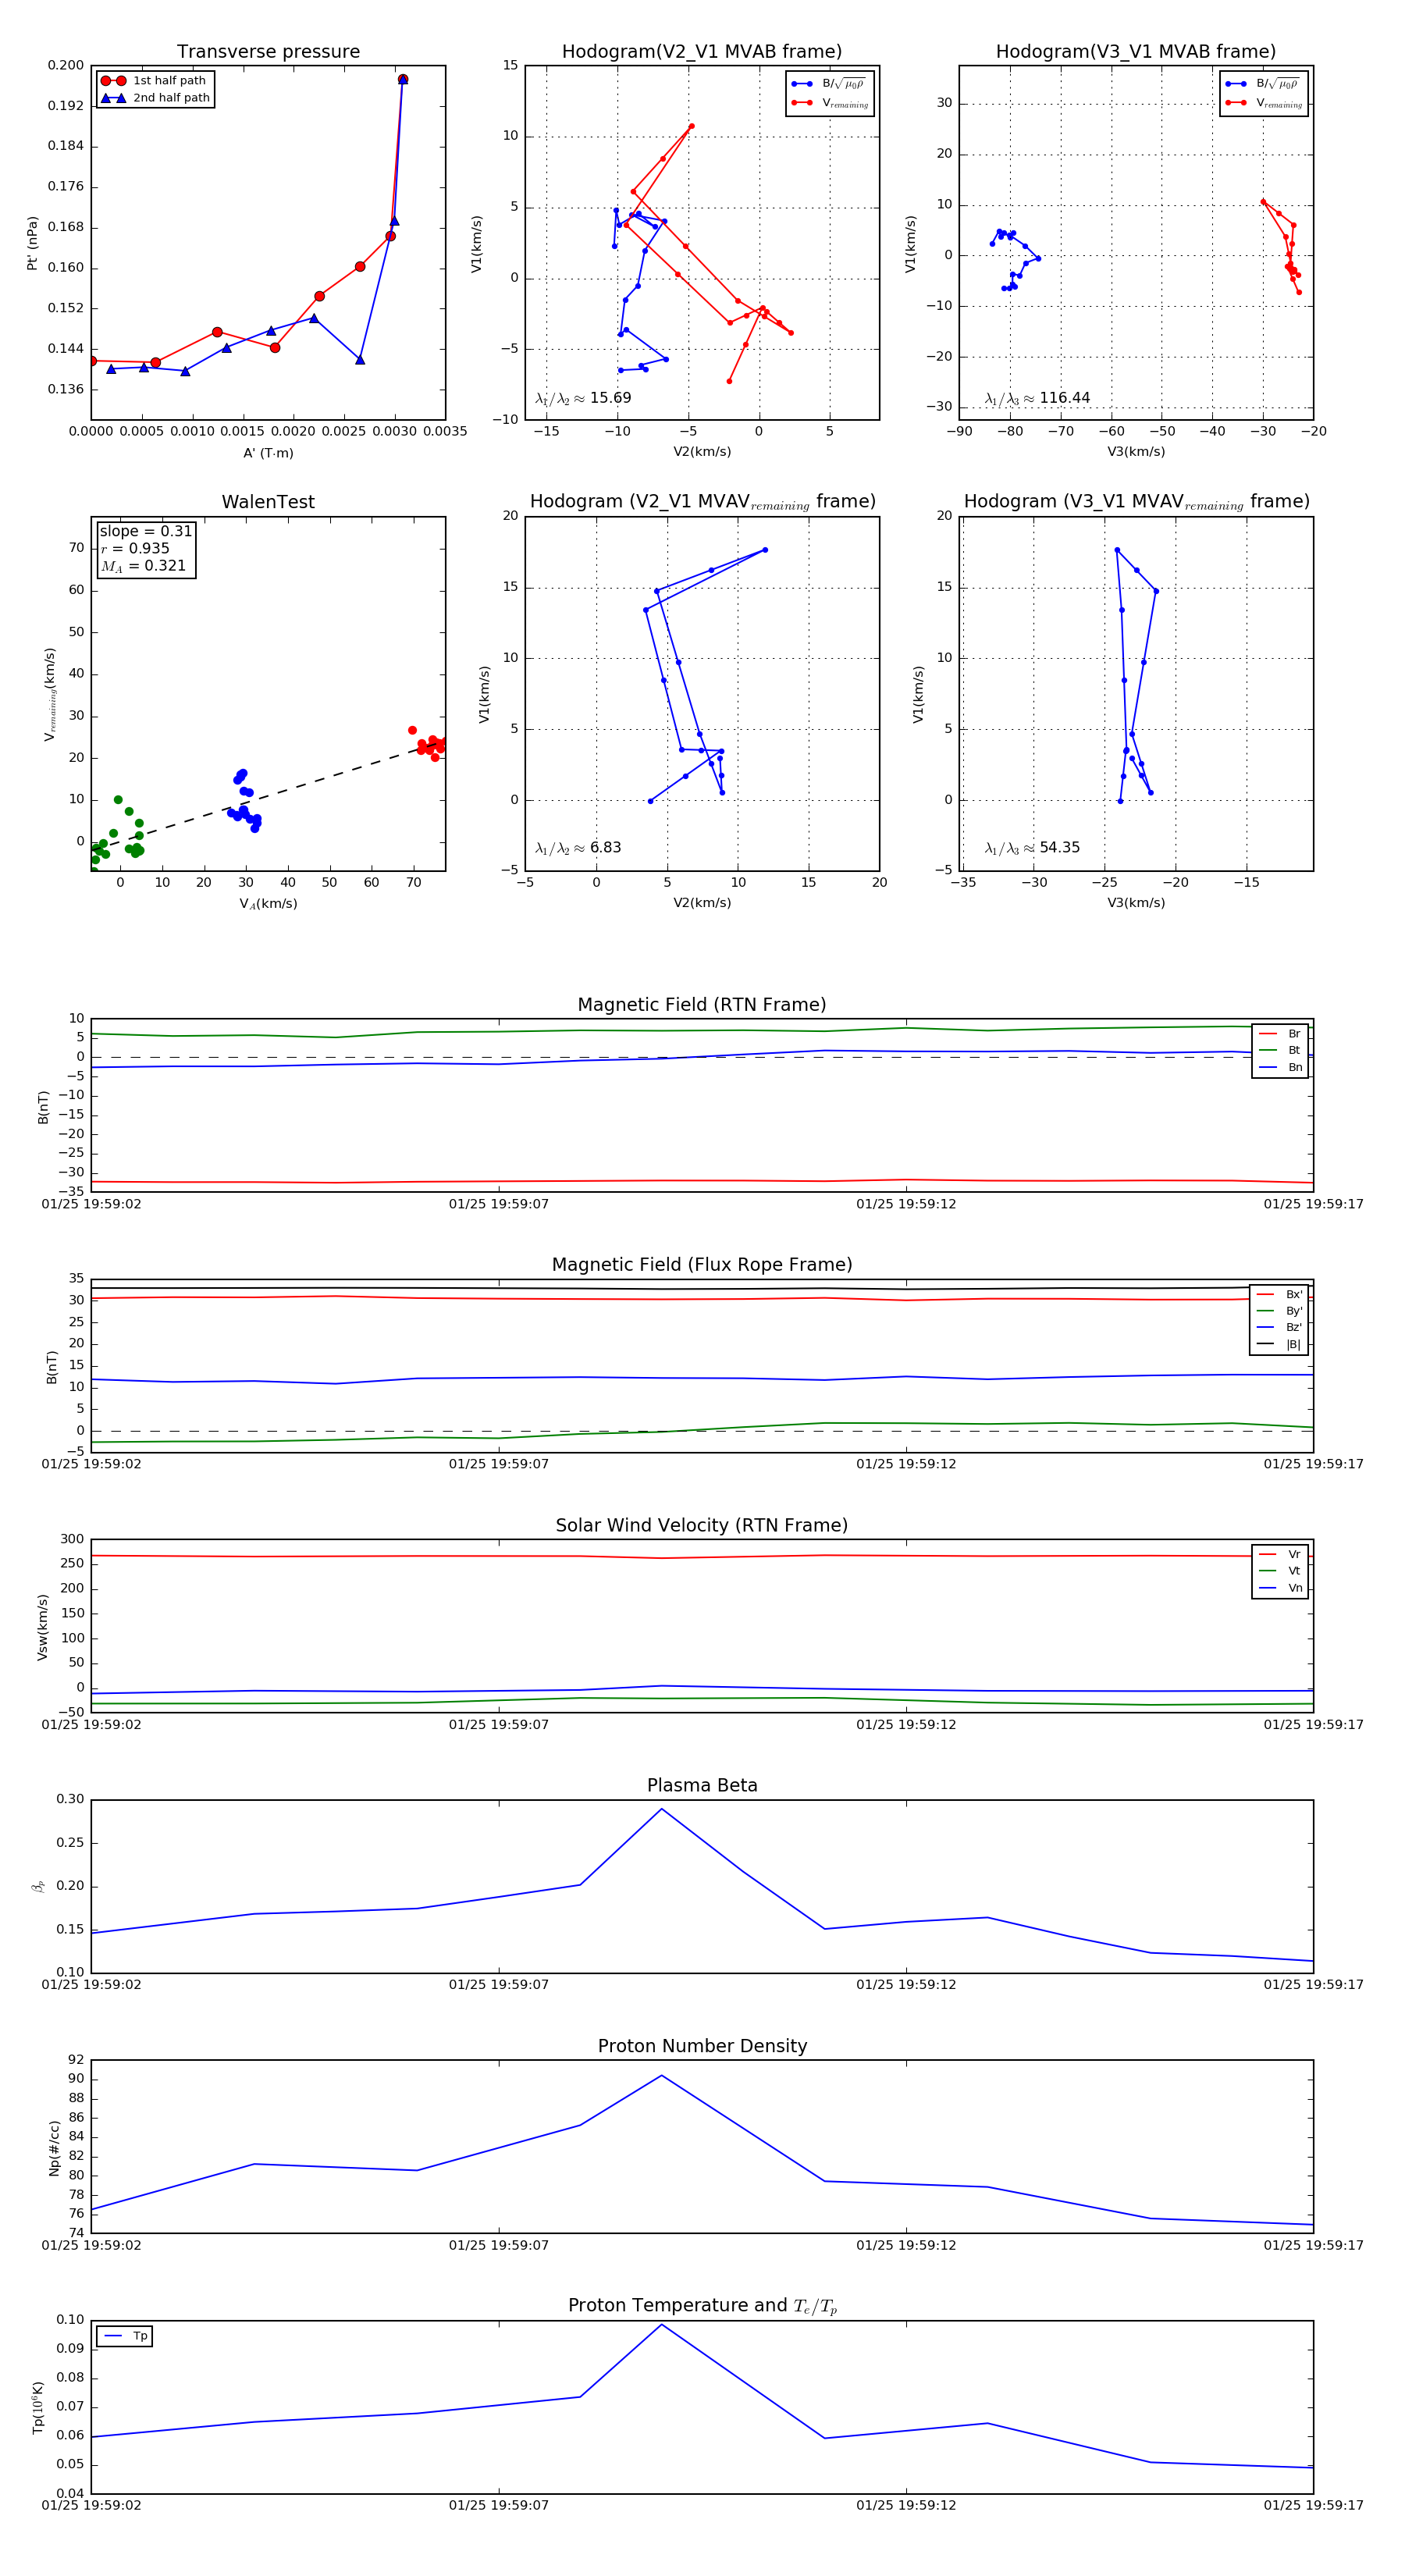Click 'Solar Wind Velocity (RTN Frame)' title
The height and width of the screenshot is (2576, 1405).
point(702,1525)
